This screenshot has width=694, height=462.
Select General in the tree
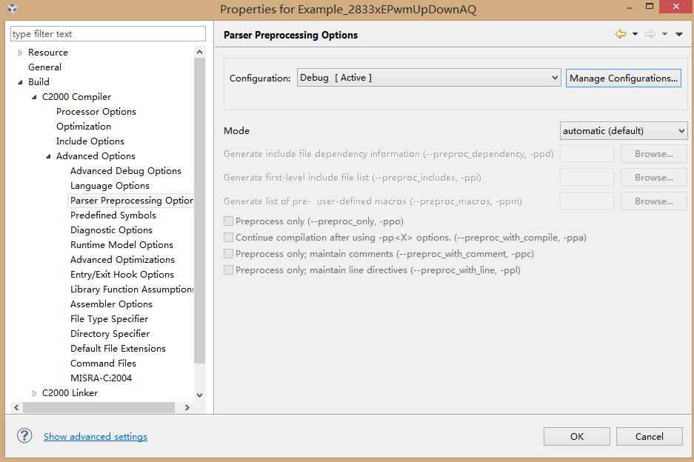point(44,67)
